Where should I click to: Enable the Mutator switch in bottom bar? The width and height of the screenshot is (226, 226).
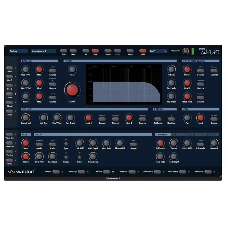tap(56, 172)
